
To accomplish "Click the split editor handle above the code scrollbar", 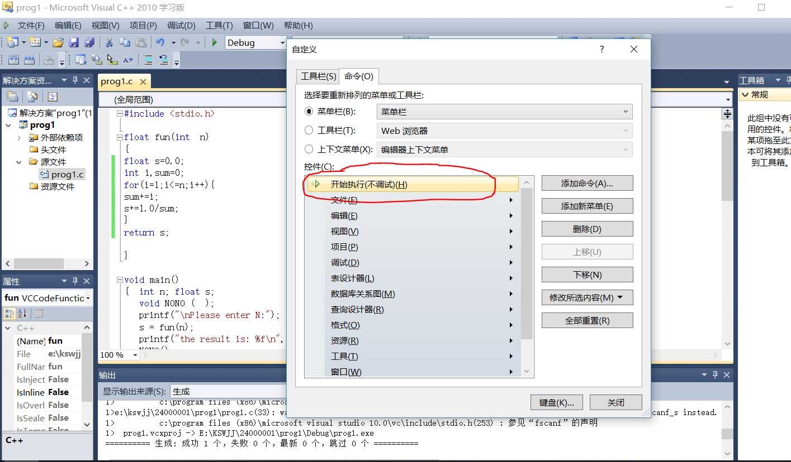I will [x=727, y=114].
